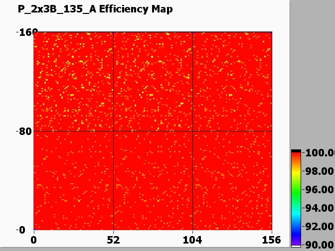Select the bottom-left panel of the efficiency map

click(x=74, y=180)
